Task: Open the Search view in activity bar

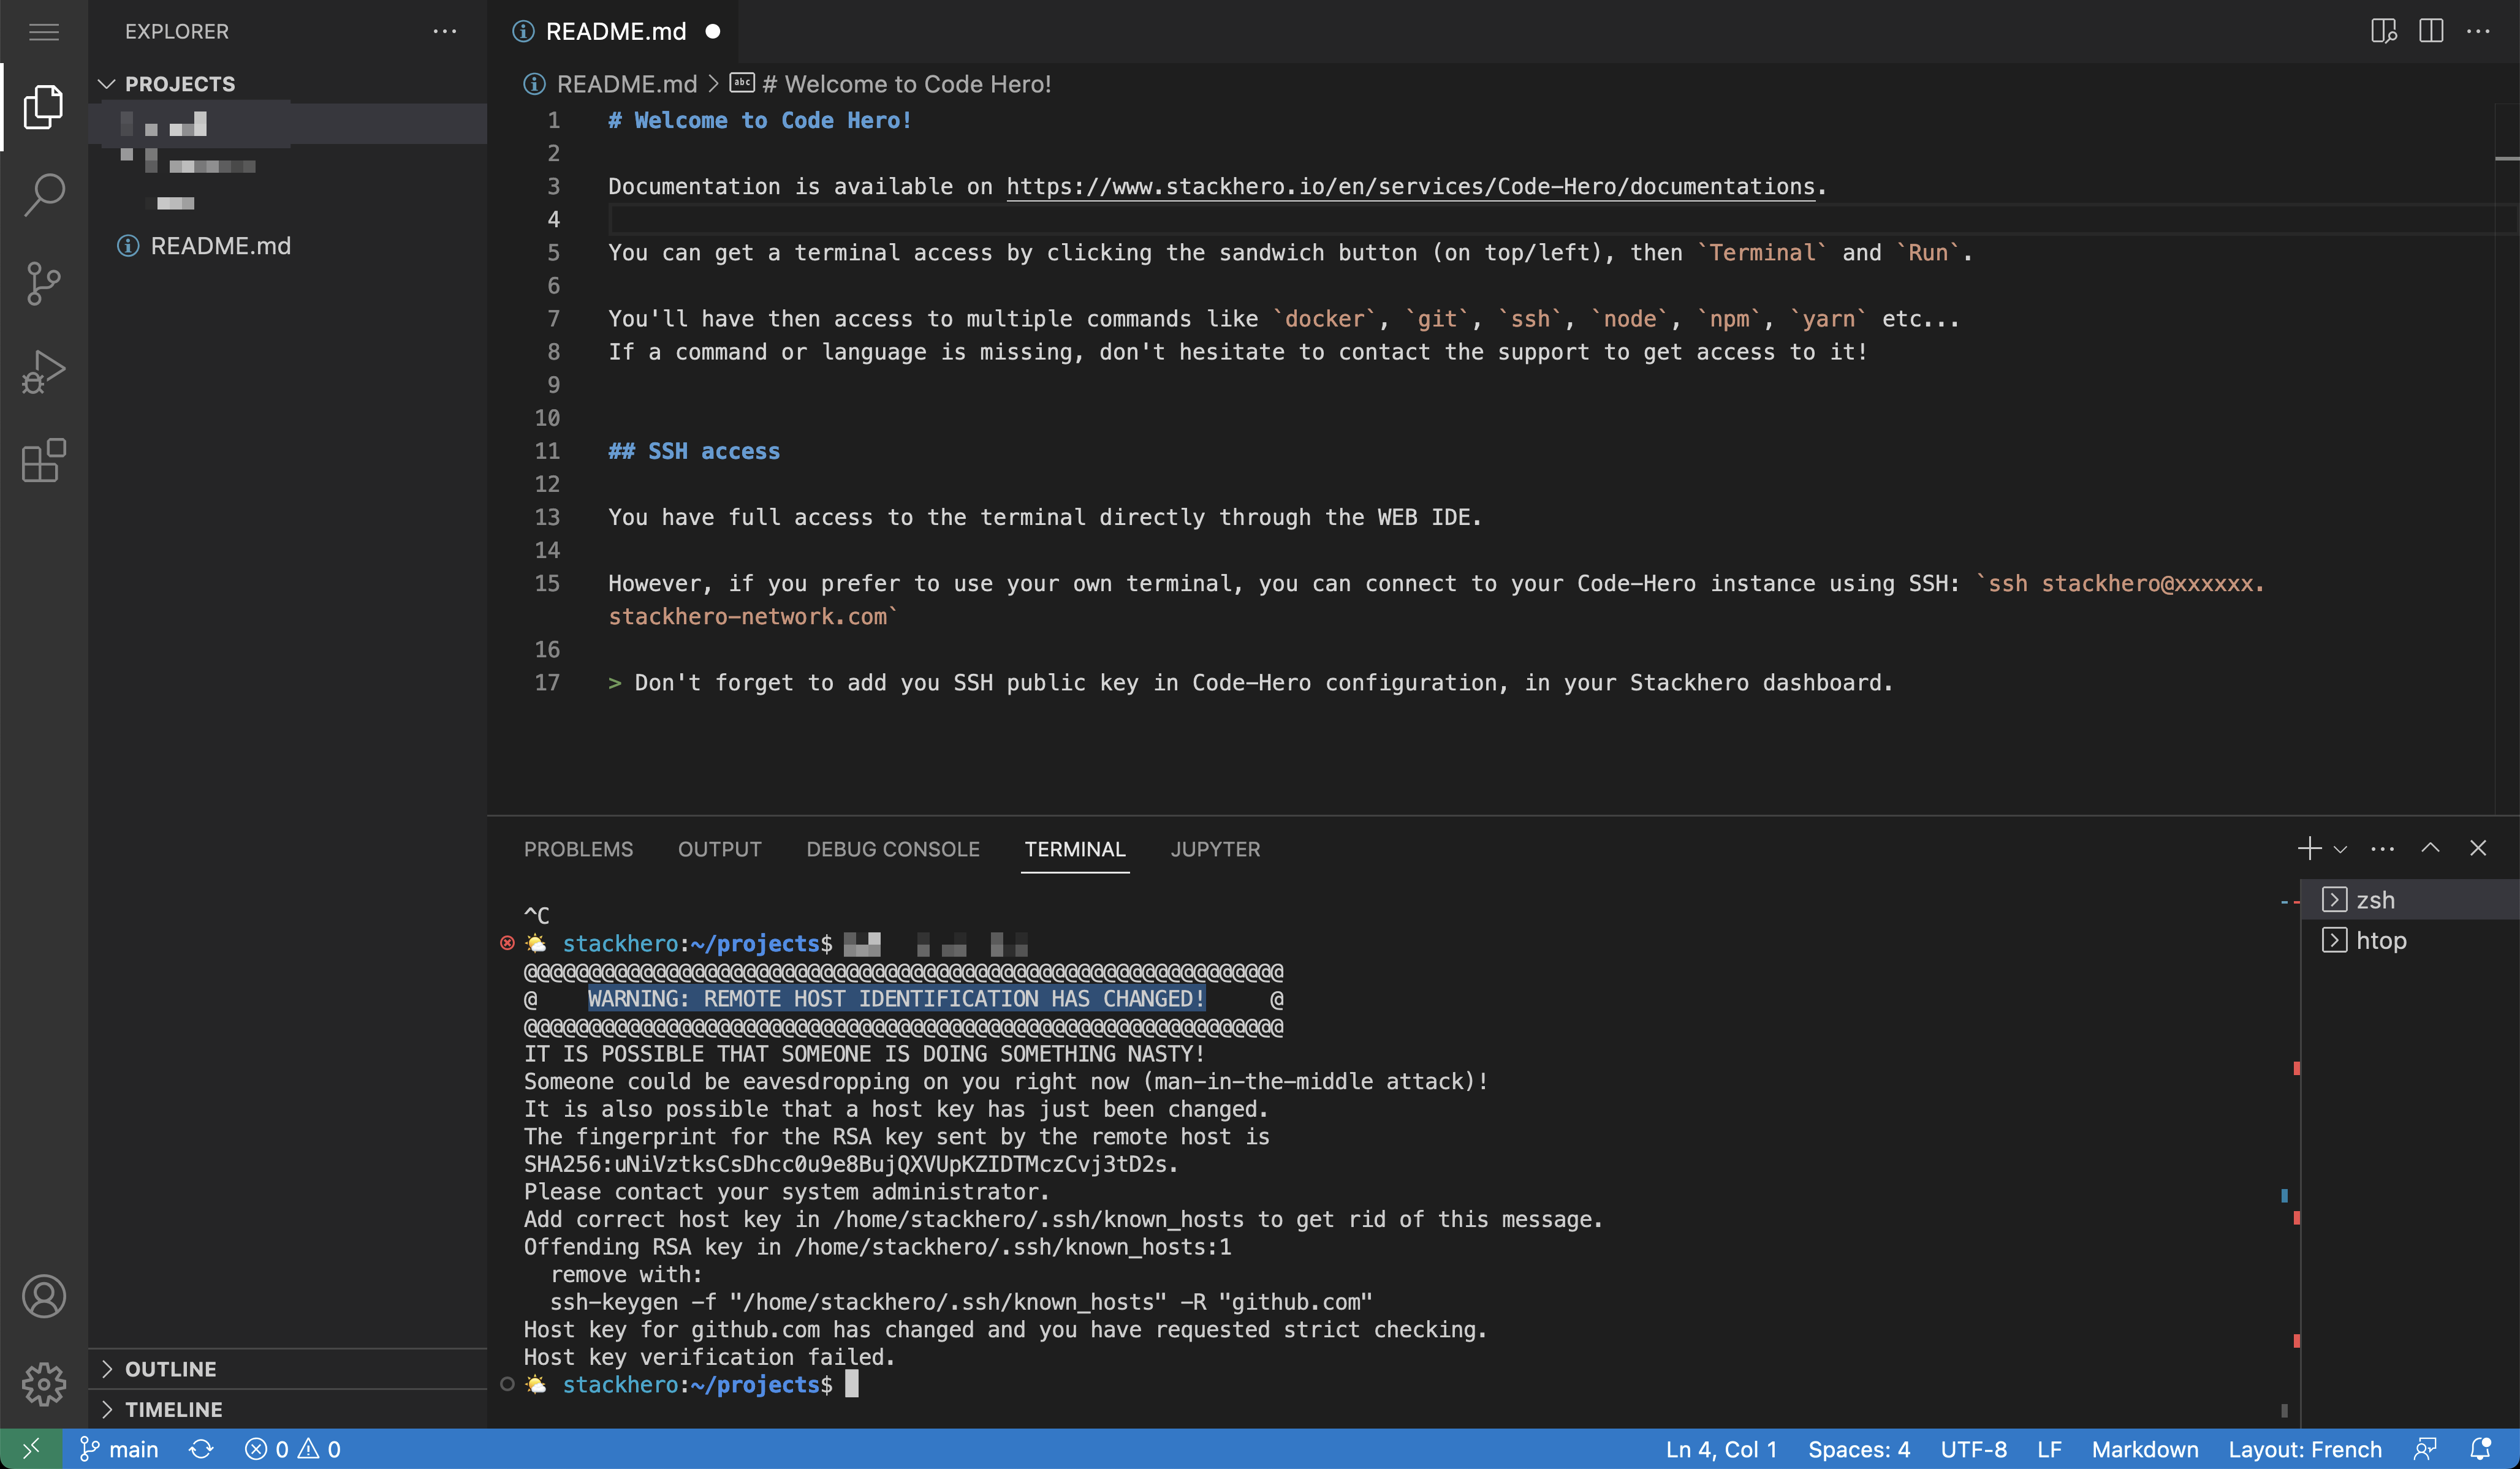Action: (44, 195)
